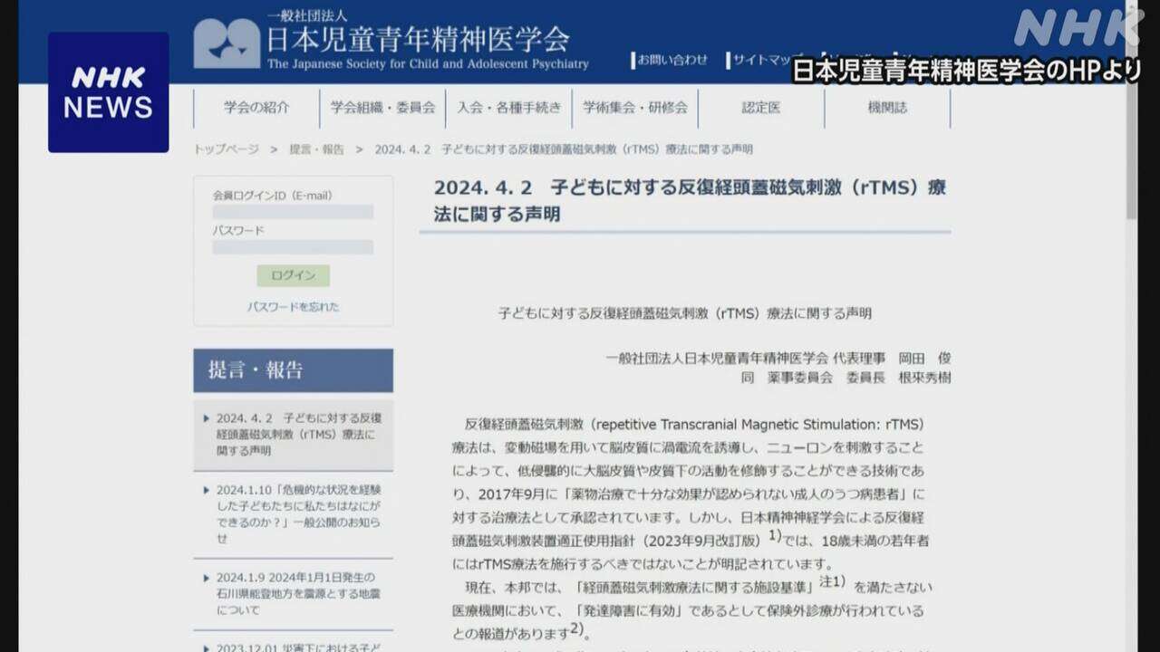Open the 2024.4.2 rTMS statement sidebar item
This screenshot has width=1160, height=652.
tap(293, 435)
